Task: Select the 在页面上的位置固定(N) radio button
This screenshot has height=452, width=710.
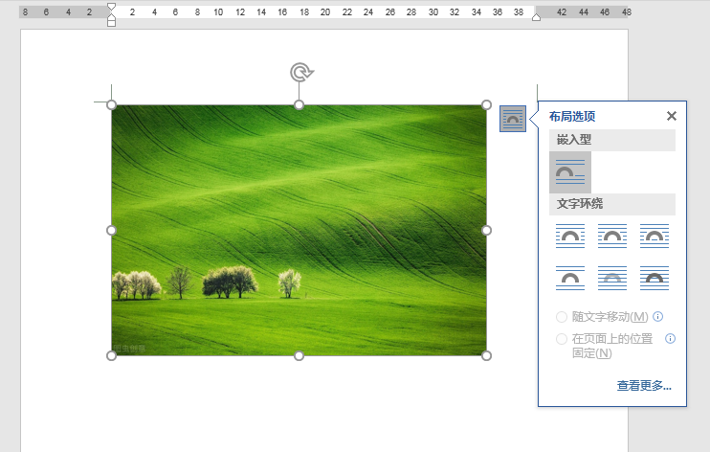Action: 562,339
